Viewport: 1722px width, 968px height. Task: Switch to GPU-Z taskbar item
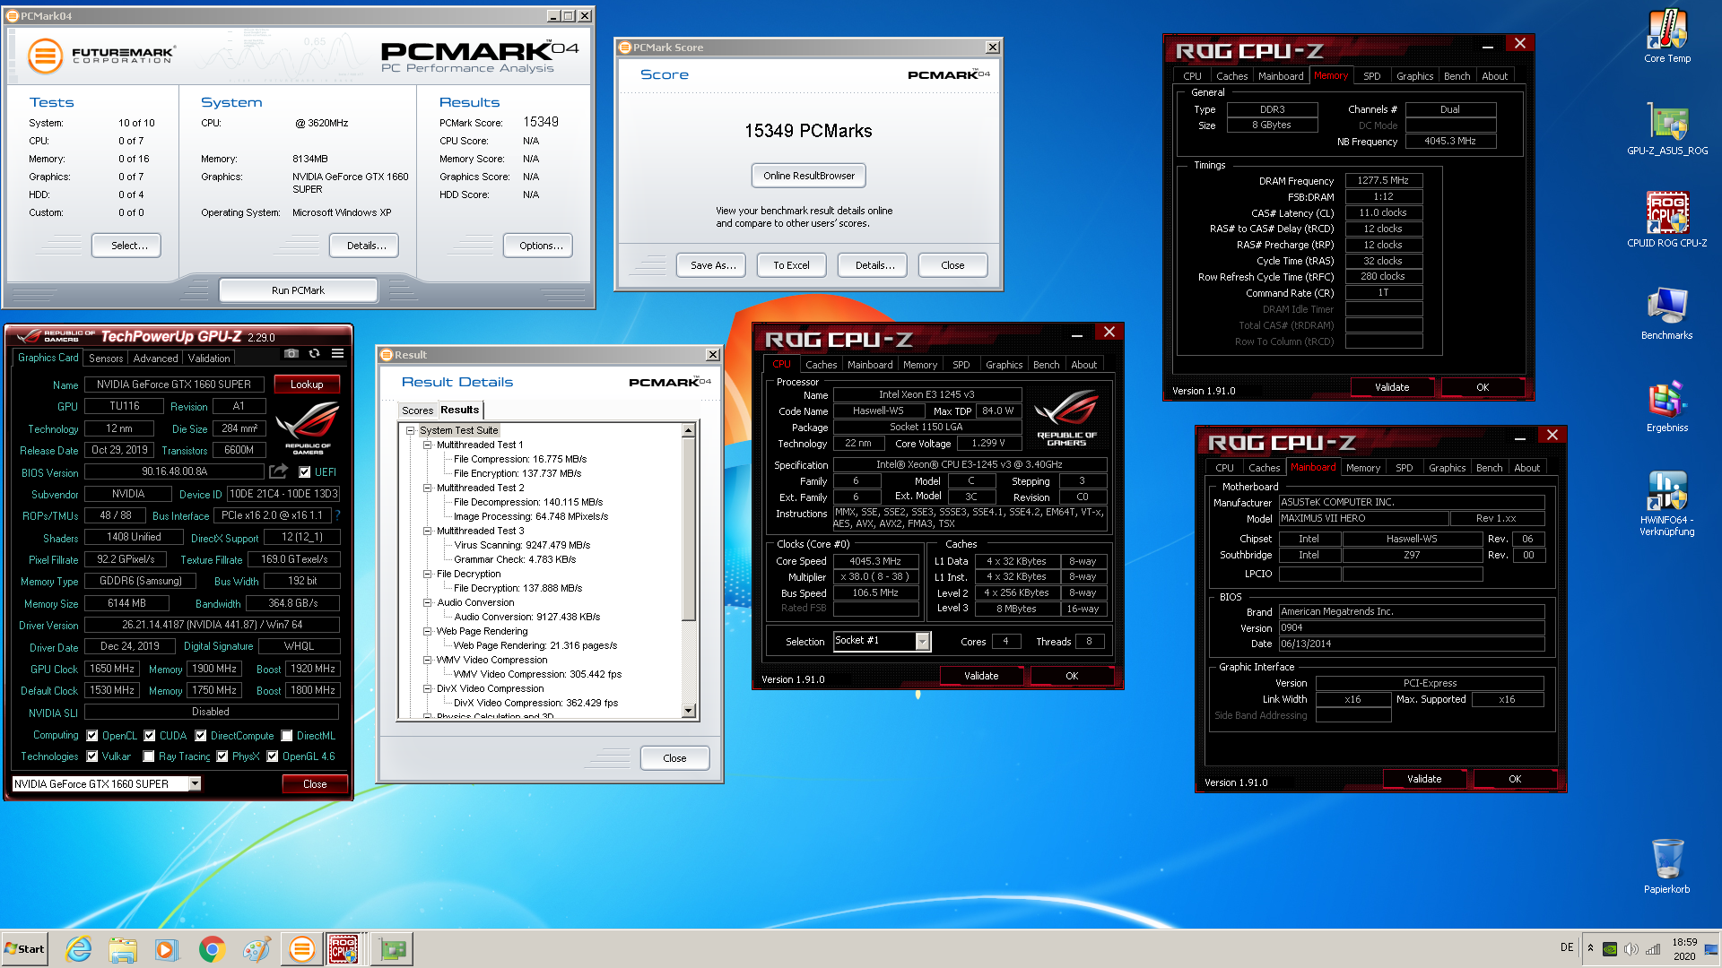point(391,949)
